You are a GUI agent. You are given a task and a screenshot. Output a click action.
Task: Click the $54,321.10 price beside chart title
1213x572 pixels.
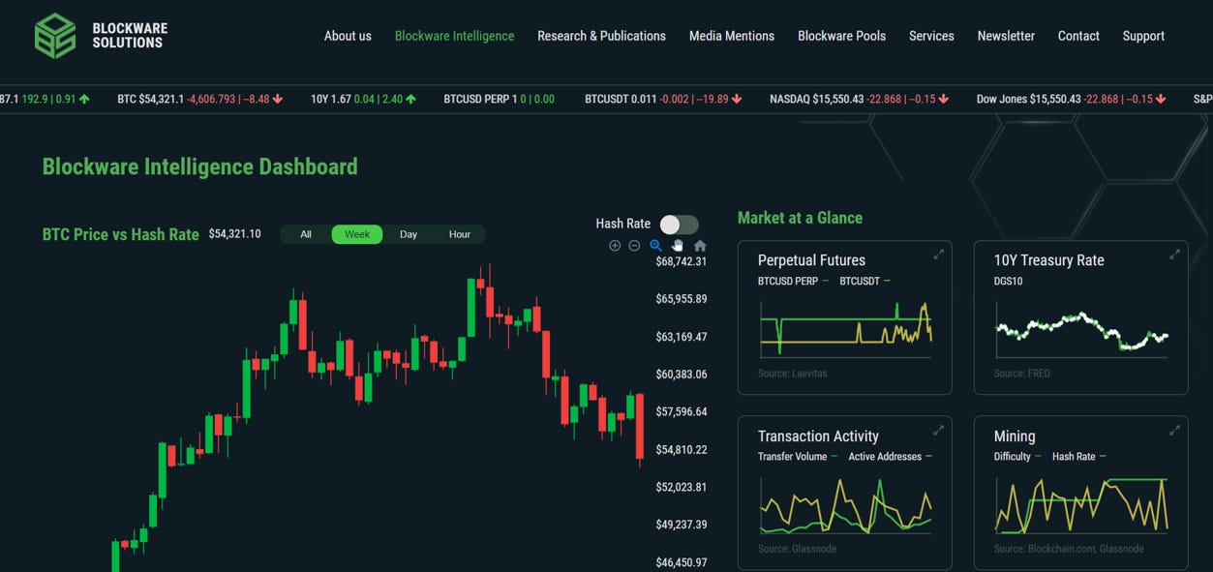click(234, 234)
